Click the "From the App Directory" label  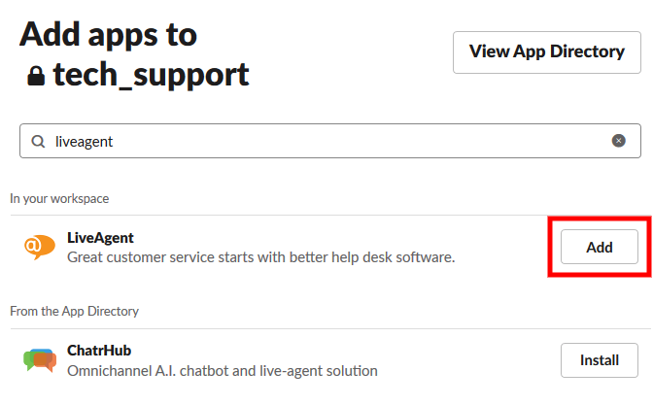74,311
